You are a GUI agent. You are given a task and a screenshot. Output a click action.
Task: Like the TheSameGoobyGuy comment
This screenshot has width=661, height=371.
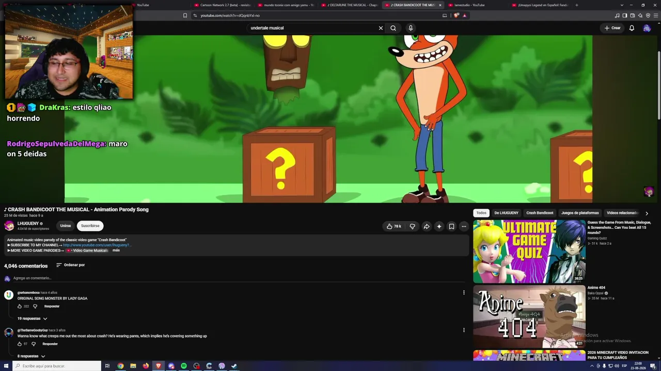pyautogui.click(x=20, y=344)
